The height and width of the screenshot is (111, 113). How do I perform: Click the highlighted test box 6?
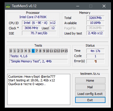point(33,51)
